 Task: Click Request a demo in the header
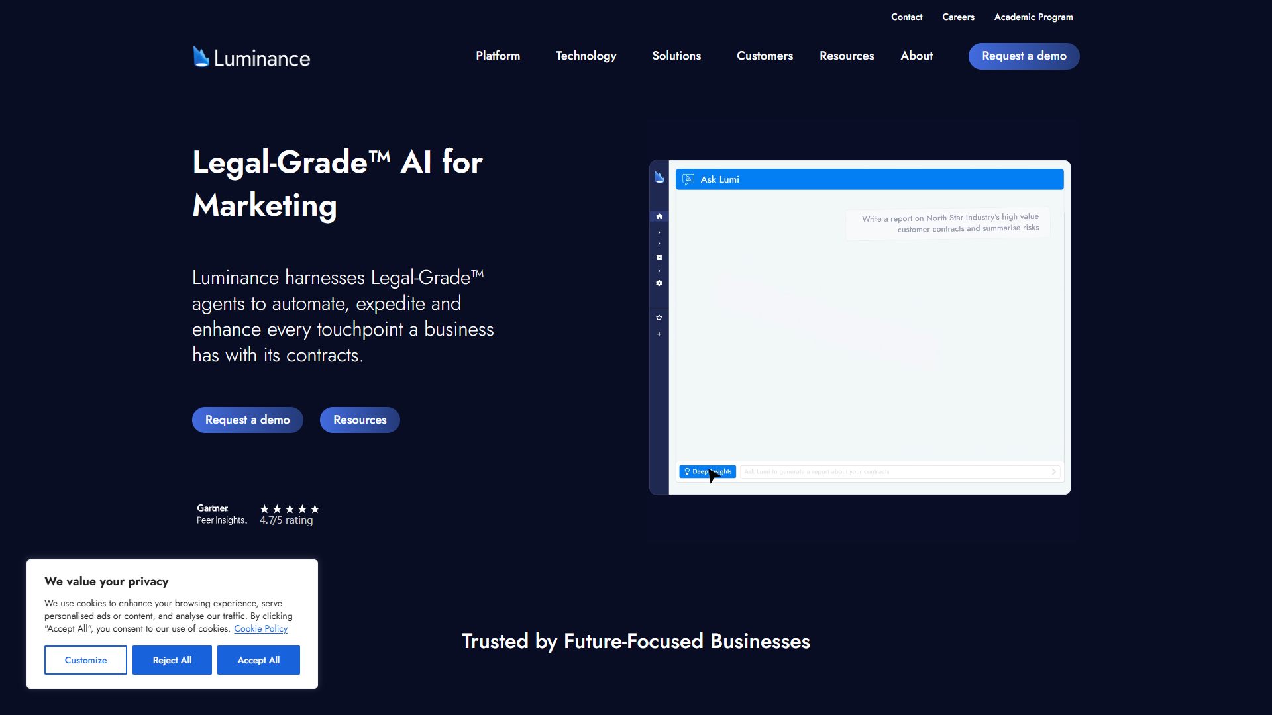1024,56
